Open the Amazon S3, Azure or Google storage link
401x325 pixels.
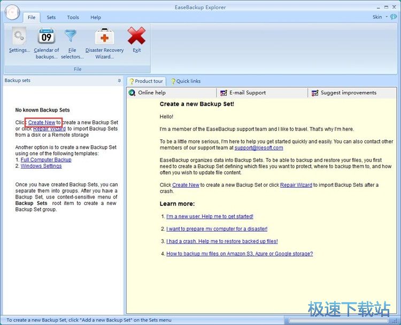240,254
